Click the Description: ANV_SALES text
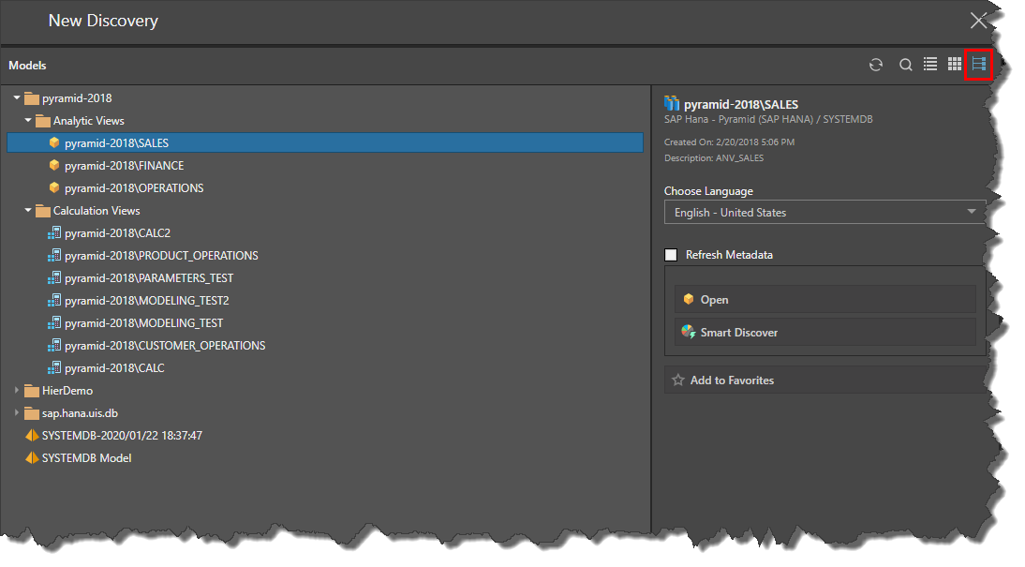Screen dimensions: 1025x567 pos(714,157)
